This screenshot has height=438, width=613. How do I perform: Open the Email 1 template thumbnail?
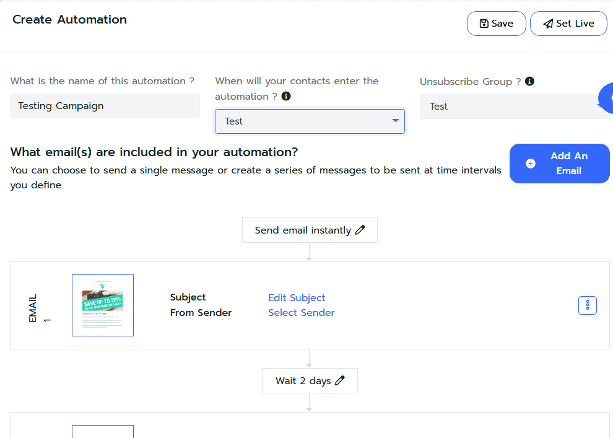coord(103,305)
